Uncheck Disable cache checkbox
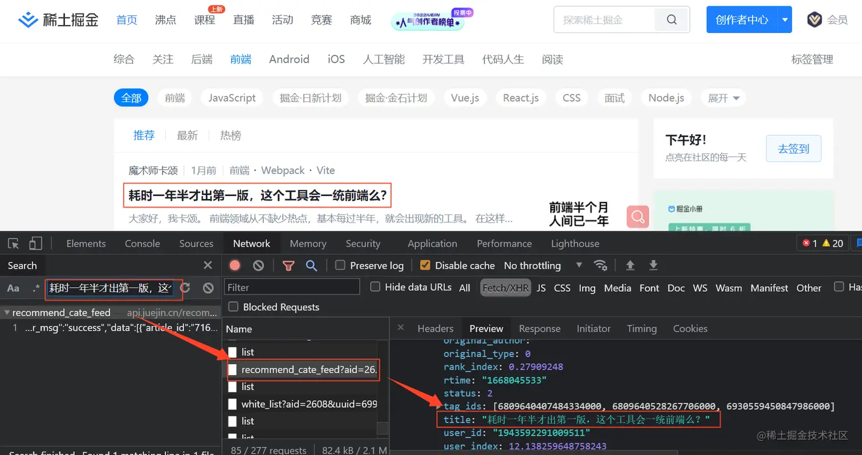 (425, 265)
